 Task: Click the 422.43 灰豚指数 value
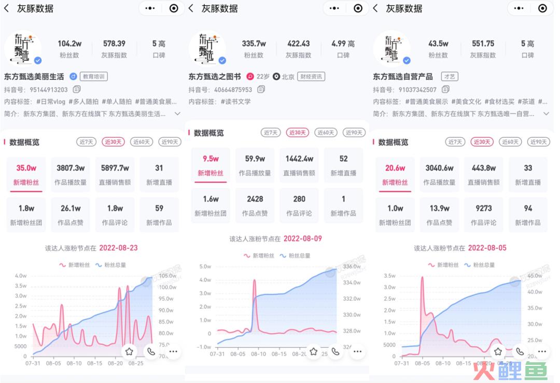(x=298, y=44)
